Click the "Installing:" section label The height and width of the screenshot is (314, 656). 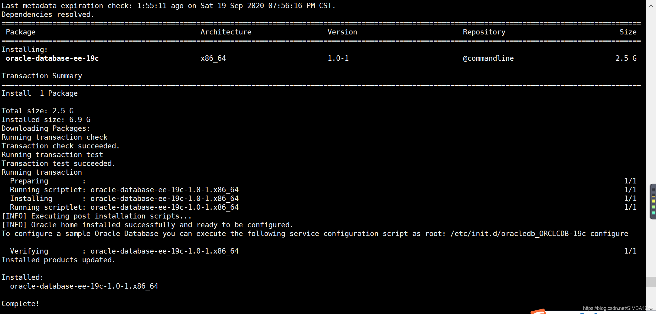pyautogui.click(x=24, y=50)
